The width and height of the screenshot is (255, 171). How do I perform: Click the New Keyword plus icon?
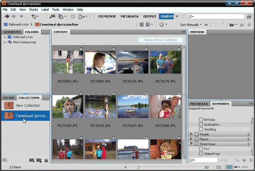pyautogui.click(x=244, y=160)
